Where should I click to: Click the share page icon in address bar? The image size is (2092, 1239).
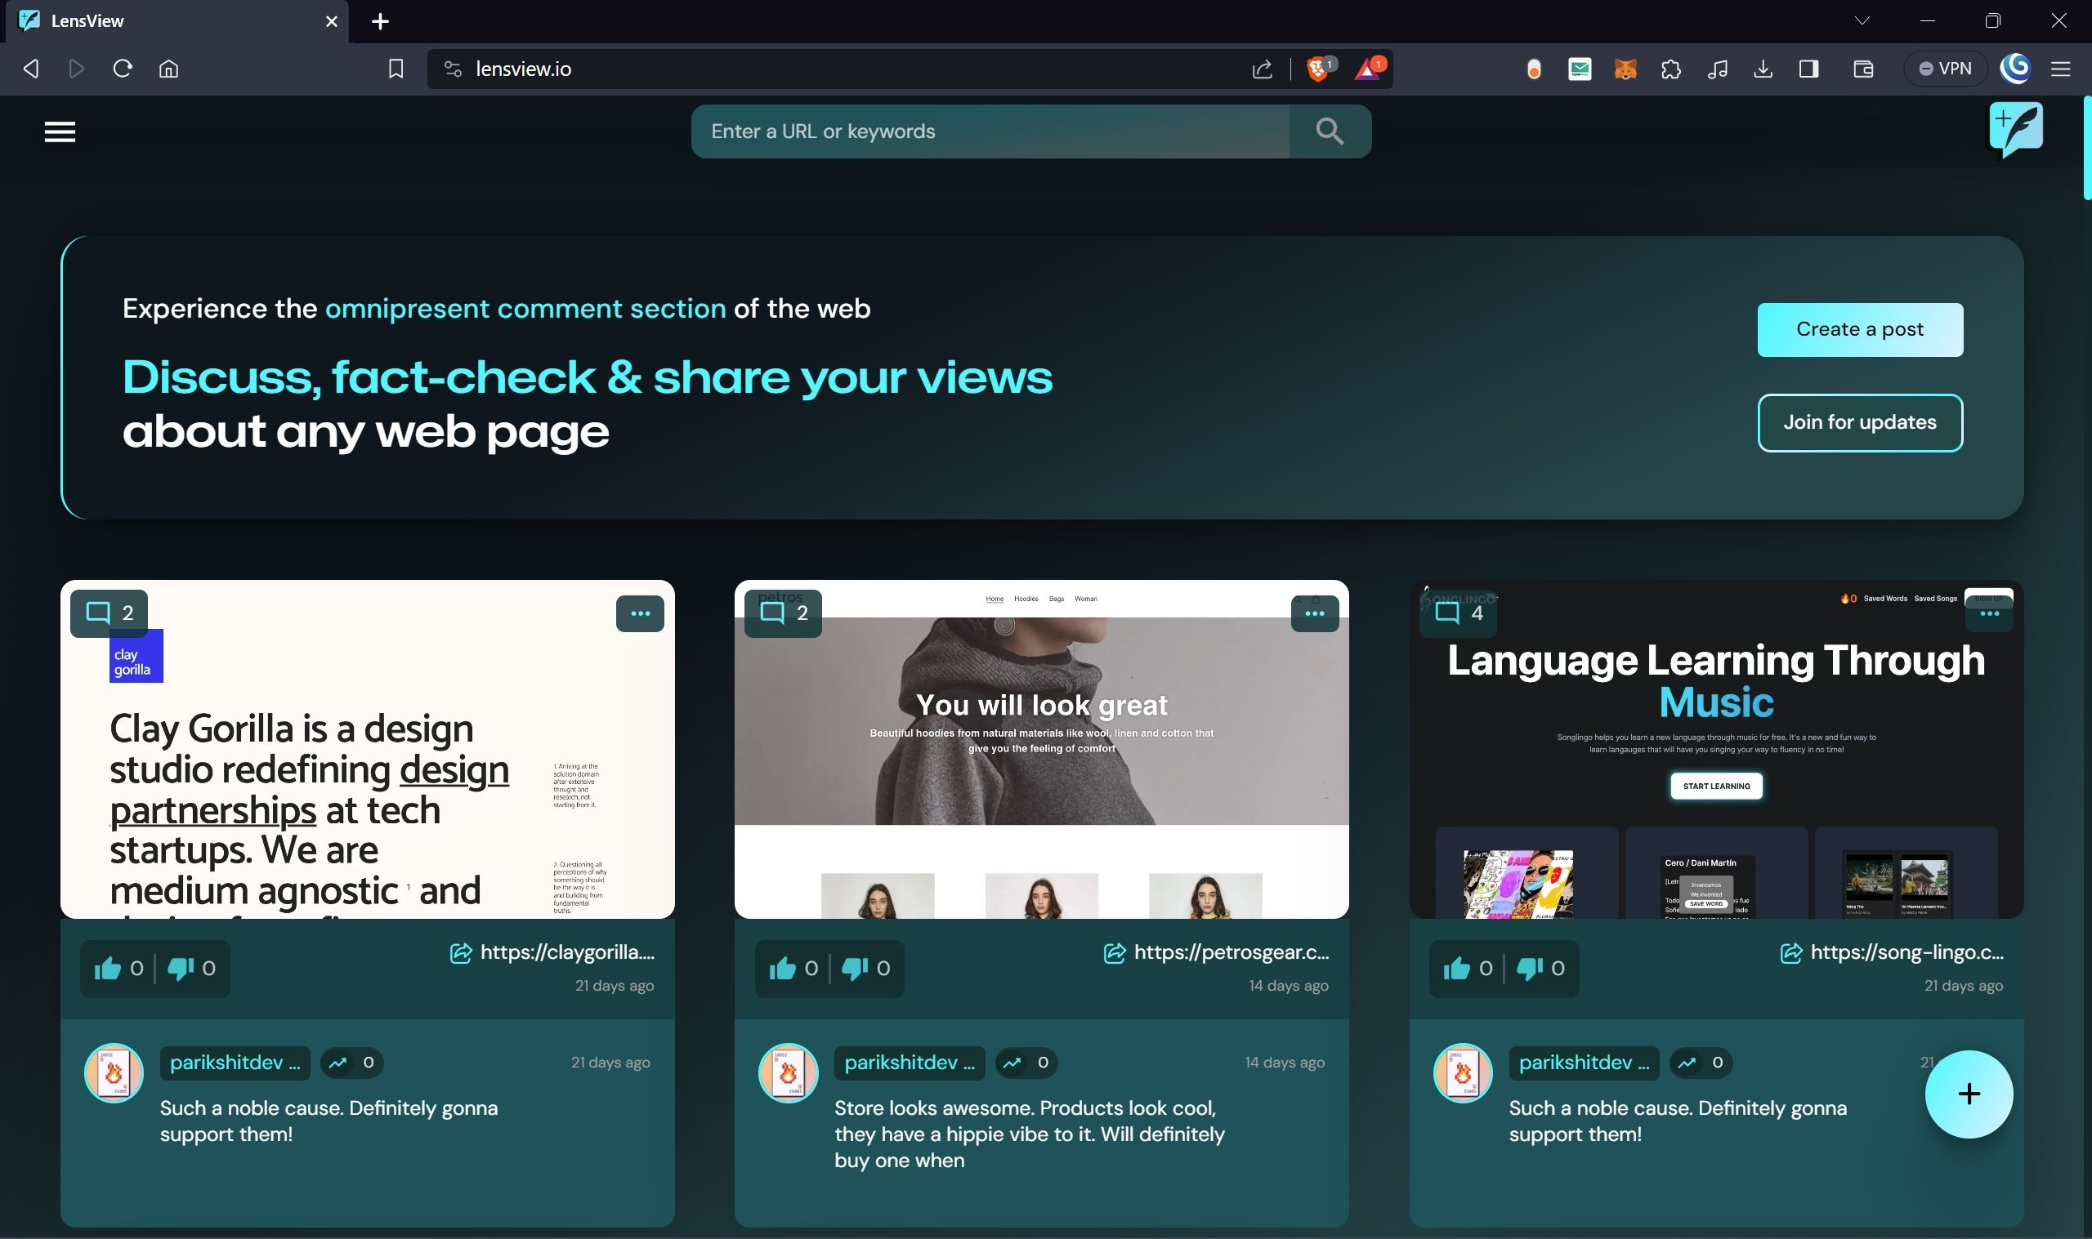[1262, 69]
